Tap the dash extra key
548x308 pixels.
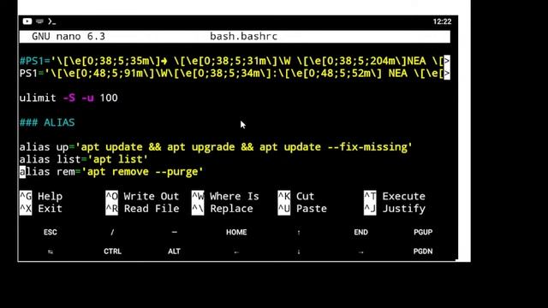175,232
